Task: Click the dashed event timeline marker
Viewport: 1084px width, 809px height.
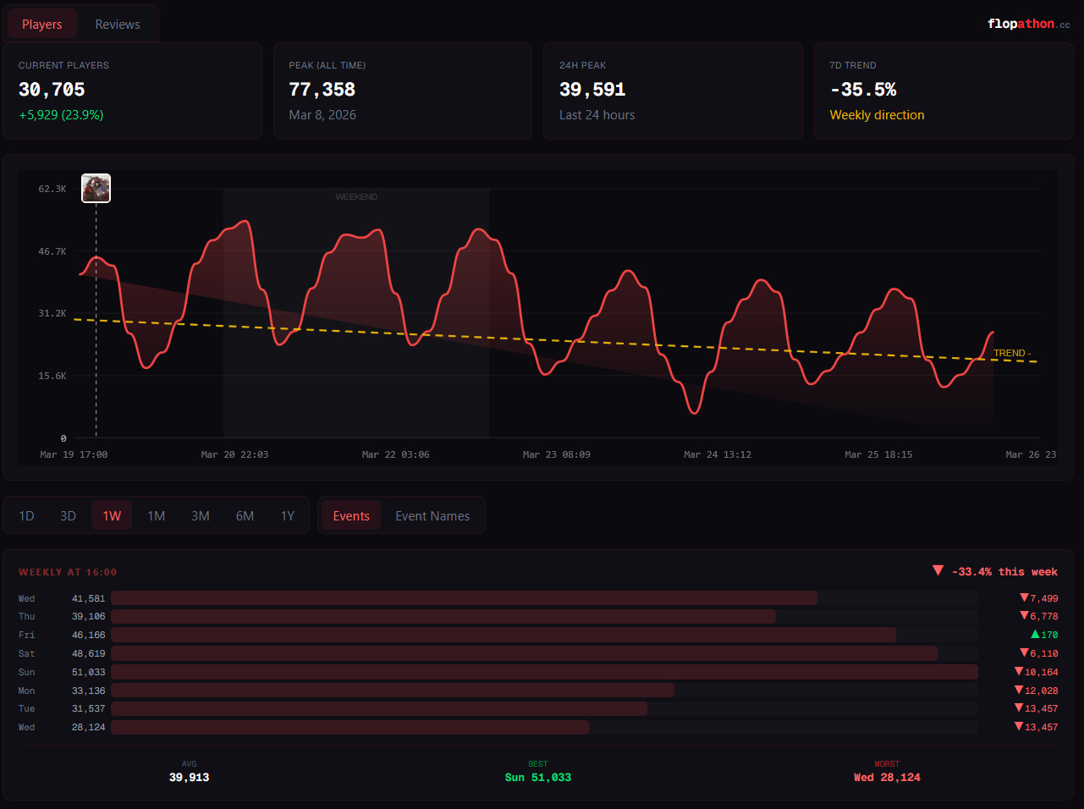Action: click(96, 320)
